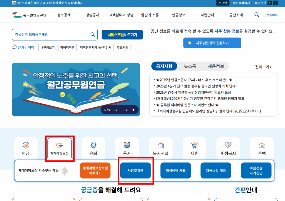Image resolution: width=285 pixels, height=201 pixels.
Task: Open the 전체메뉴 hamburger menu
Action: [271, 15]
